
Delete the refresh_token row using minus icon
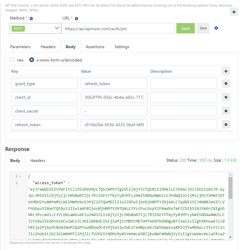pyautogui.click(x=226, y=125)
